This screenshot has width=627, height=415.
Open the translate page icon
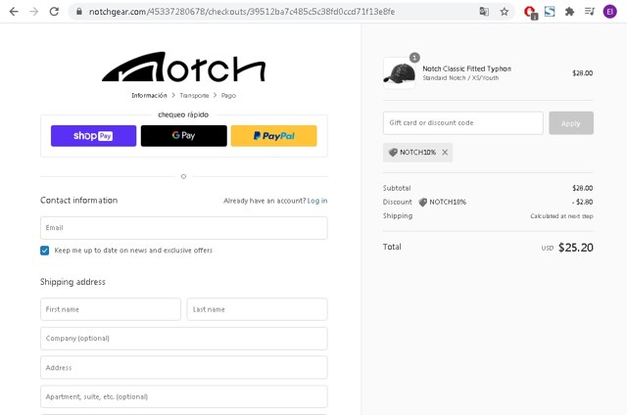pyautogui.click(x=484, y=12)
